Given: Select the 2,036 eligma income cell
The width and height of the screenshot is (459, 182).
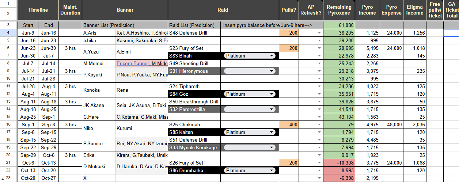Looking at the screenshot, I should [415, 124].
